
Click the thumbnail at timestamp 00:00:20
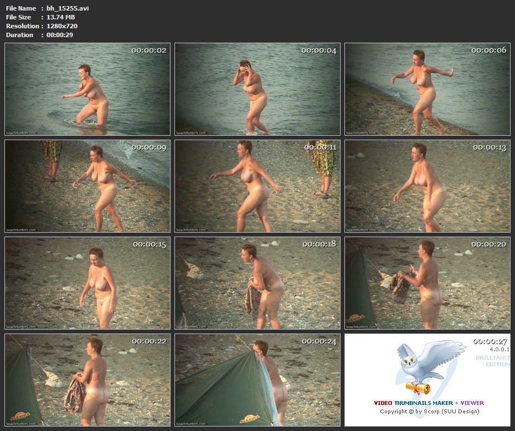[x=428, y=283]
